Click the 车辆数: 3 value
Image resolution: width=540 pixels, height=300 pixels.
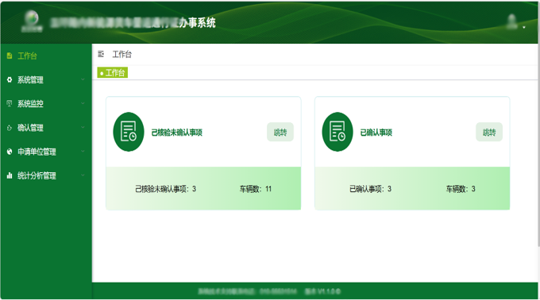[x=461, y=189]
